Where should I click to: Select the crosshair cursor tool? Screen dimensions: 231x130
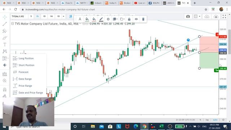click(5, 17)
